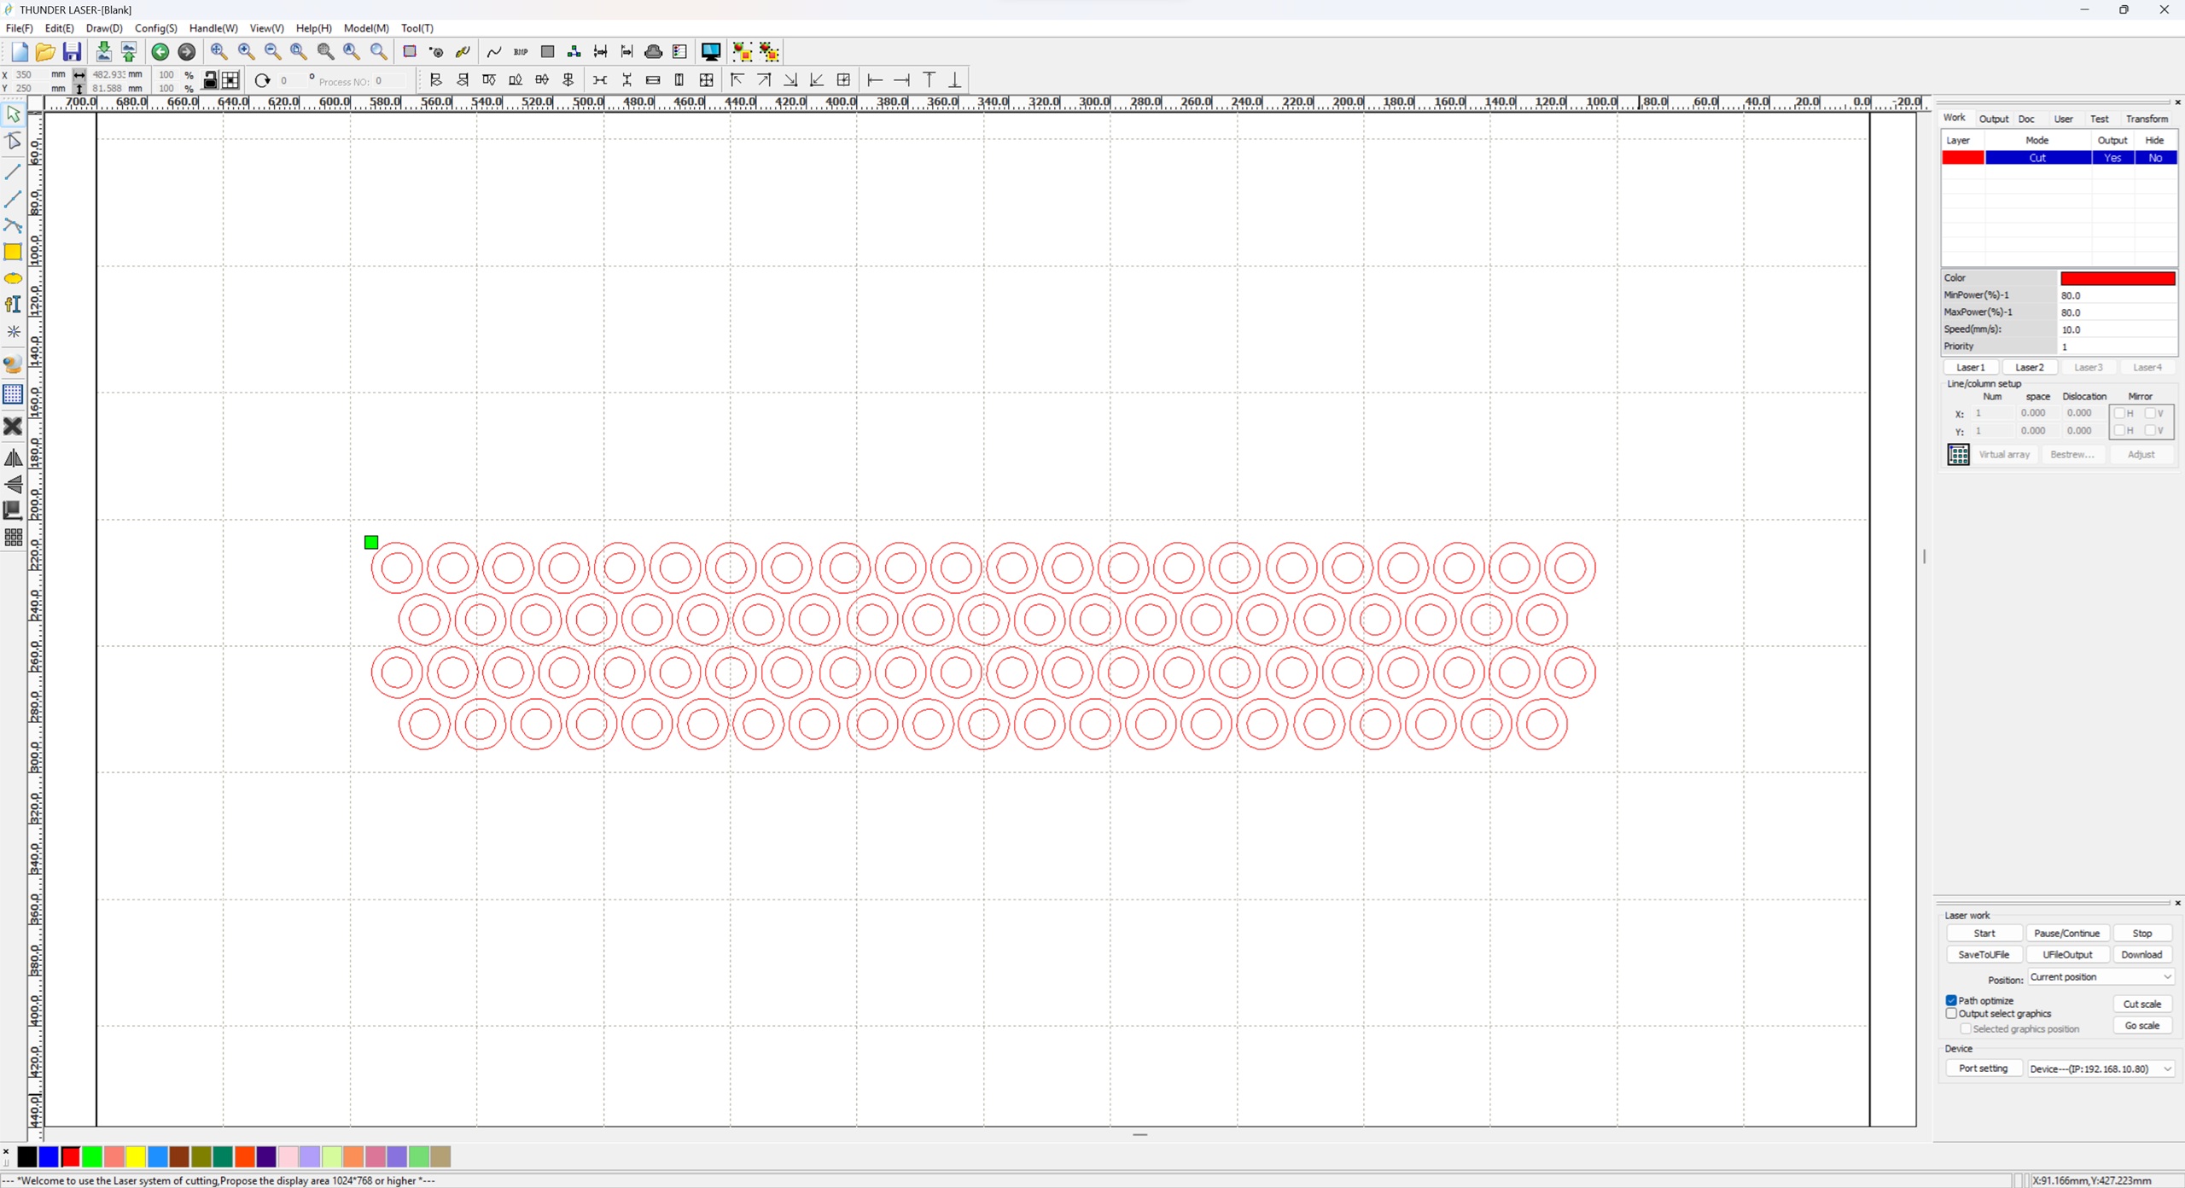Toggle the aspect ratio lock icon
This screenshot has width=2185, height=1188.
click(x=210, y=80)
